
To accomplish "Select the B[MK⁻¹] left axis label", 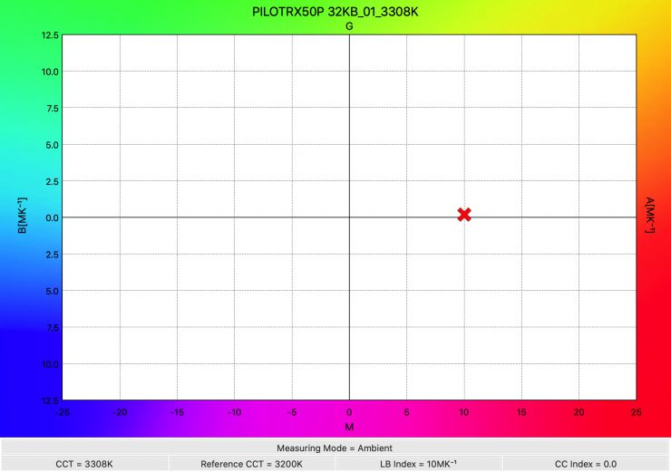I will click(x=23, y=217).
